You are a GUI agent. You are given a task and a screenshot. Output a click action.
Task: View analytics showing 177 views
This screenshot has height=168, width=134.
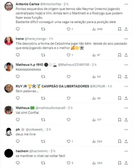[97, 120]
